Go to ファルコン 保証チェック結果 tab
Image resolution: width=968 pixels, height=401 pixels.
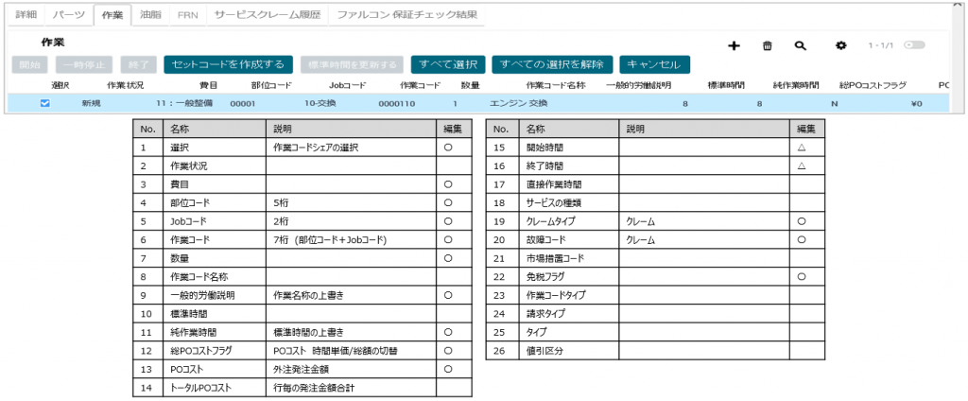tap(407, 16)
